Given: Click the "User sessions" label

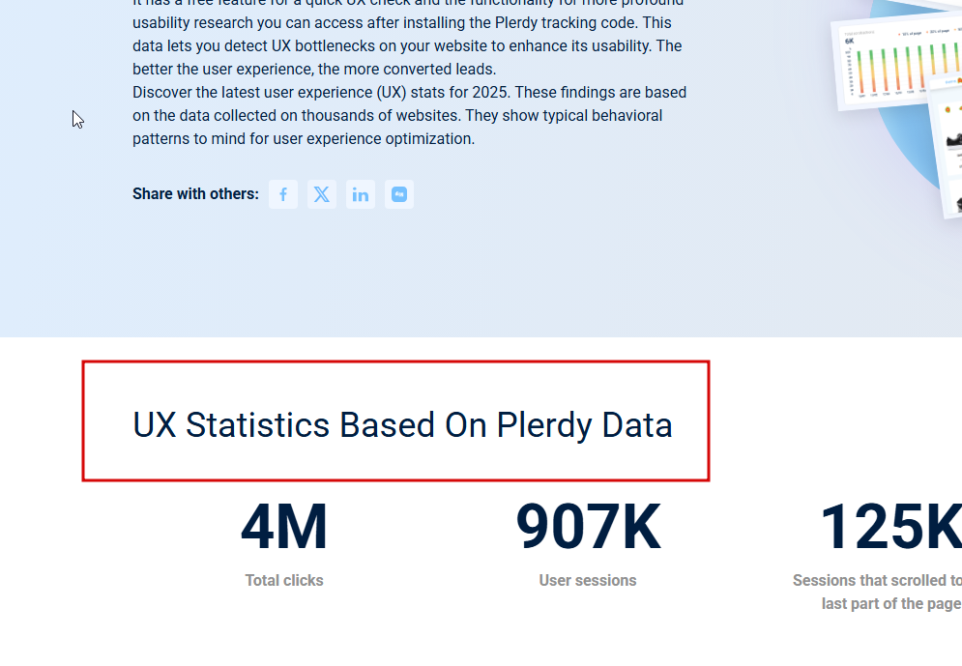Looking at the screenshot, I should [588, 580].
